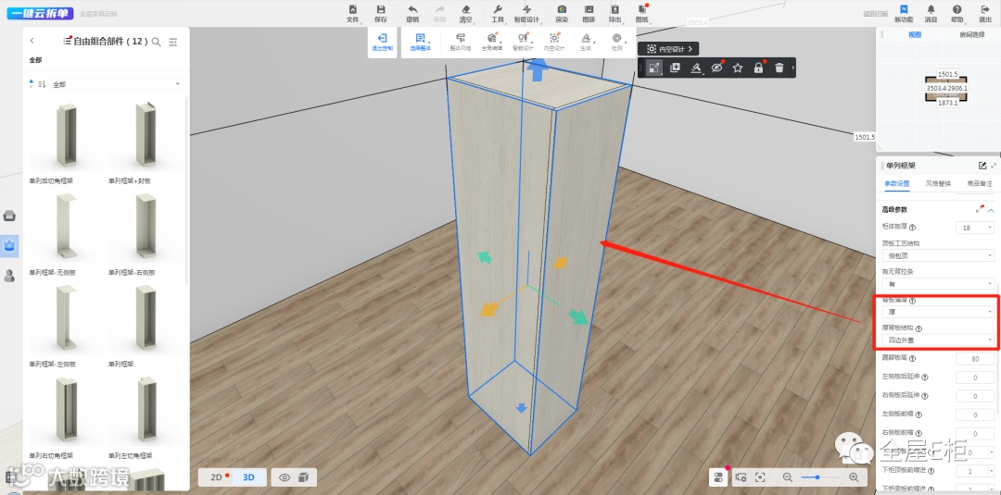Open 柜体板厚 dropdown showing 18
This screenshot has width=1001, height=495.
(975, 228)
